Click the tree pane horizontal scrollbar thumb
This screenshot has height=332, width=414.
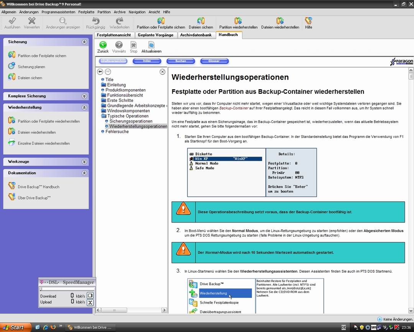[114, 310]
